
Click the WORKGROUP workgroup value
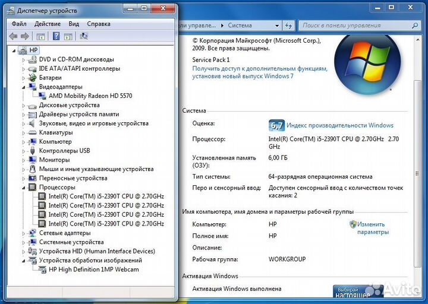pos(287,259)
